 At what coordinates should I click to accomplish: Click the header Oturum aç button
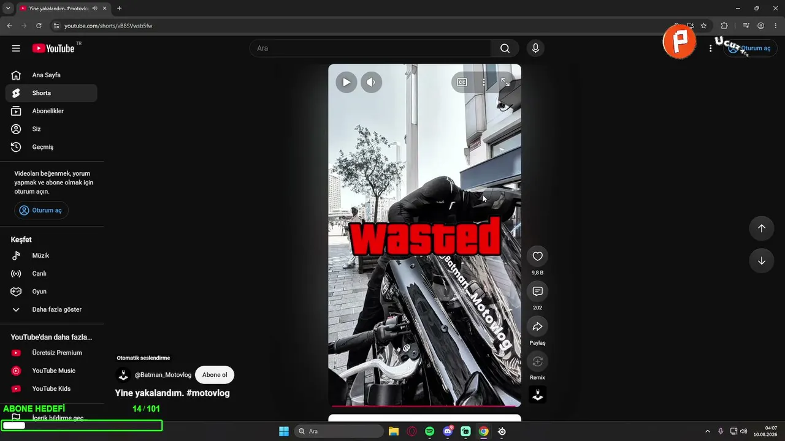tap(750, 48)
